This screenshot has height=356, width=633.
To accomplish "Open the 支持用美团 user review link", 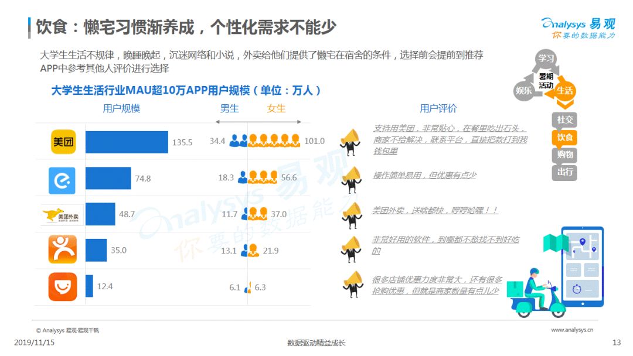I will (450, 139).
